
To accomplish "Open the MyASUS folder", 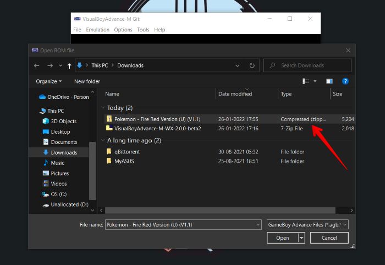I will (x=124, y=161).
